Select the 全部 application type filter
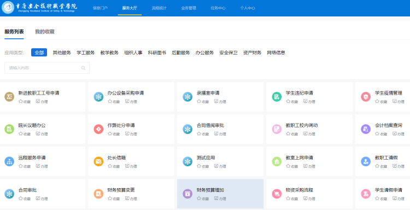The image size is (410, 210). tap(39, 52)
